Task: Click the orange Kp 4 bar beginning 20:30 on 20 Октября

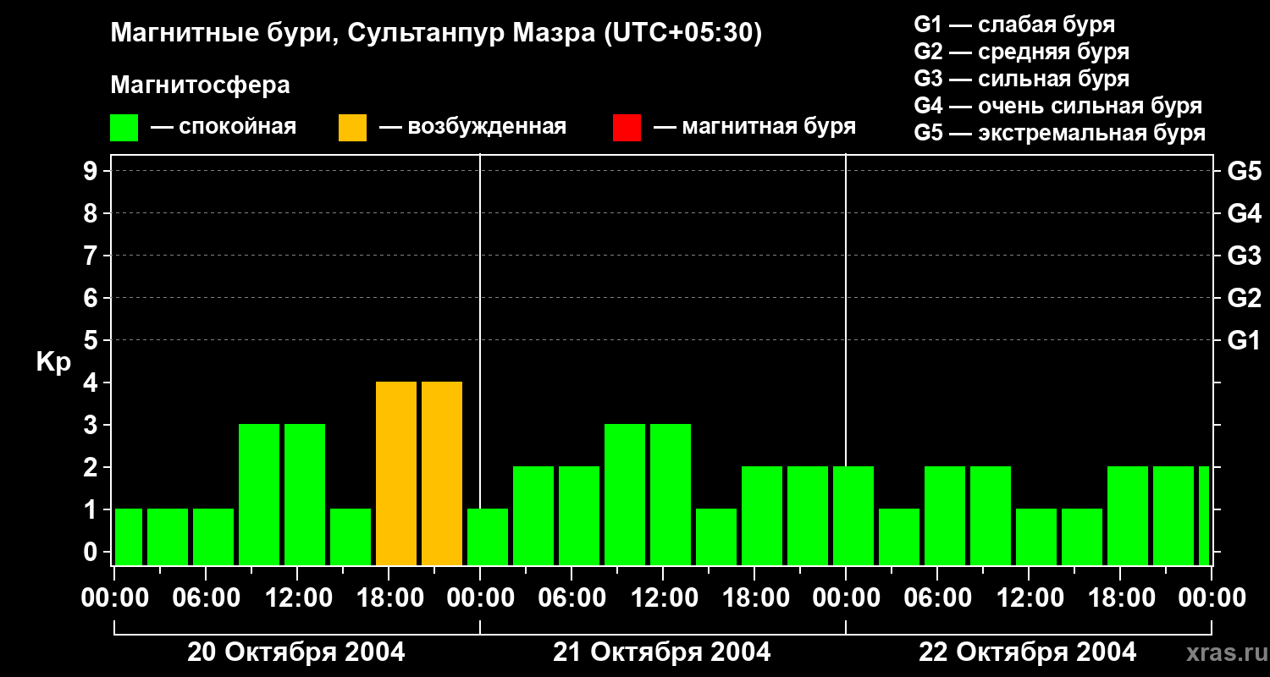Action: pyautogui.click(x=442, y=474)
